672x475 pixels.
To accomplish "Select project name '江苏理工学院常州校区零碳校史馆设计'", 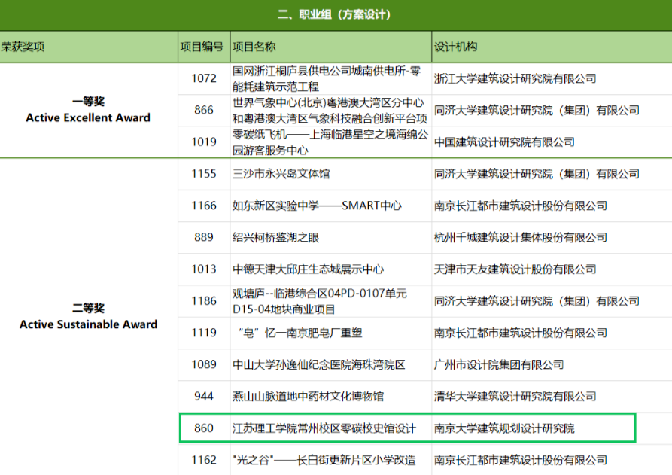I will (x=324, y=428).
